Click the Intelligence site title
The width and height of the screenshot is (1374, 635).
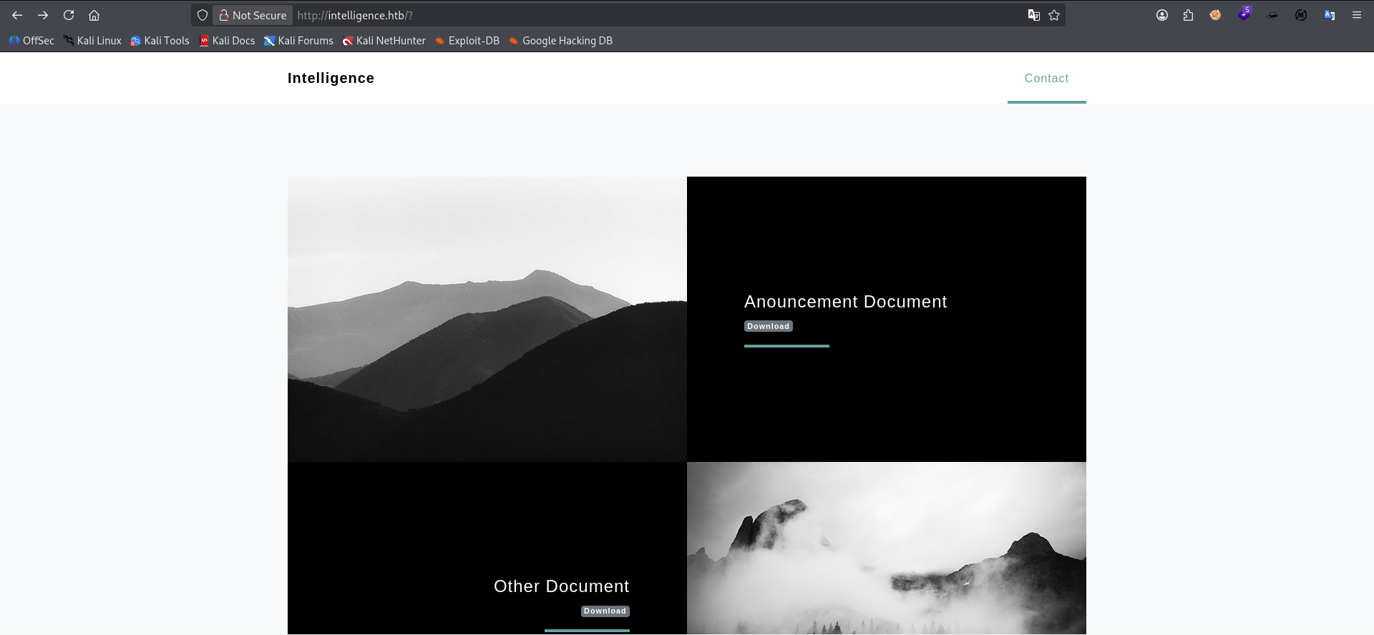tap(331, 78)
